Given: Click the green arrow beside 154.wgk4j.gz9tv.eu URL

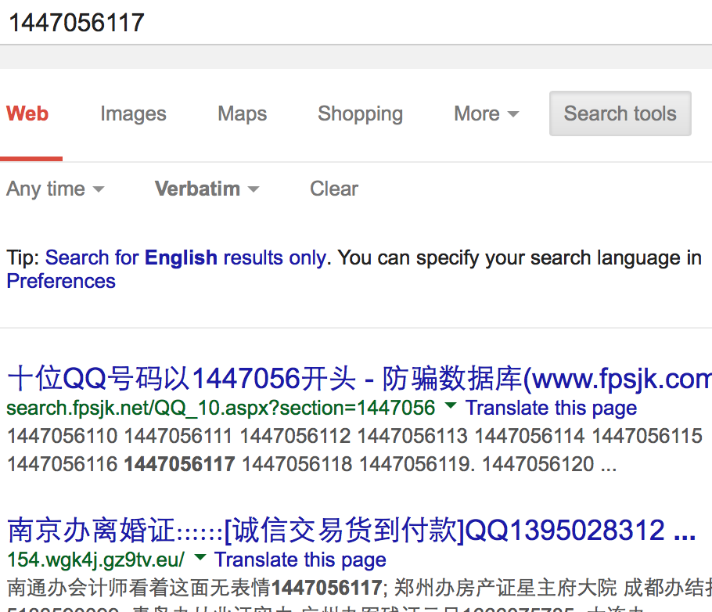Looking at the screenshot, I should tap(200, 559).
